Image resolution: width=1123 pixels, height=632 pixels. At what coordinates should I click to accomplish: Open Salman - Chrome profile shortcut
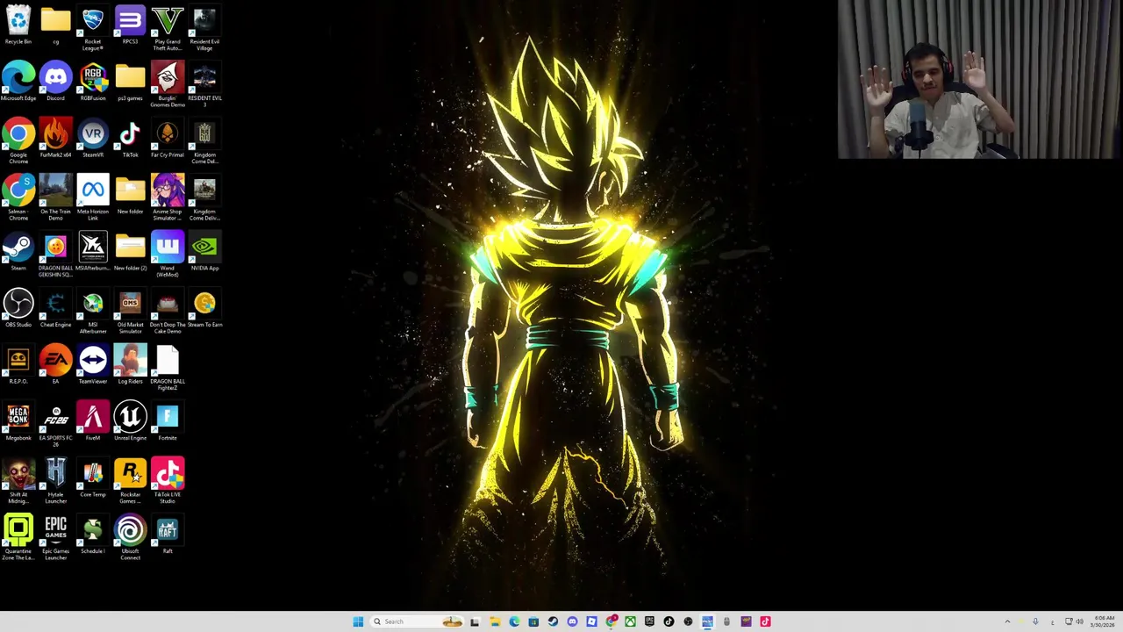point(18,198)
